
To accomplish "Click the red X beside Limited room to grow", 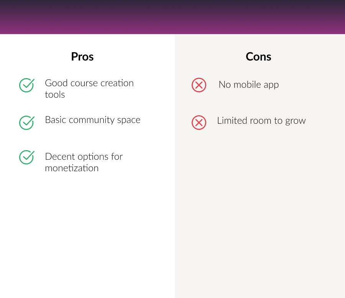I will tap(199, 123).
